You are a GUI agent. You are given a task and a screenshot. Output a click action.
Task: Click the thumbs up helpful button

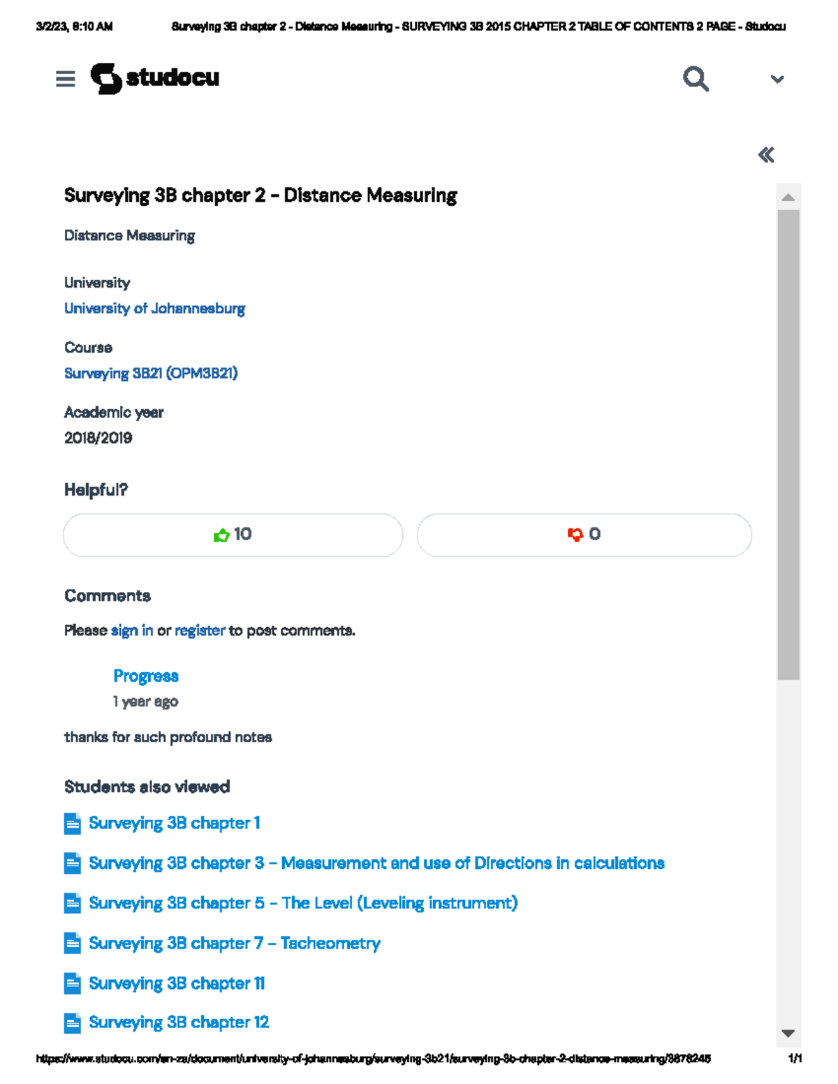(x=233, y=535)
